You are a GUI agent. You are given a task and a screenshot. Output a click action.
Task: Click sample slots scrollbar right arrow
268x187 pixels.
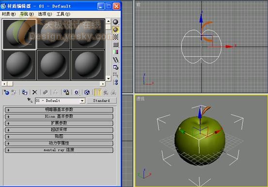coord(103,84)
